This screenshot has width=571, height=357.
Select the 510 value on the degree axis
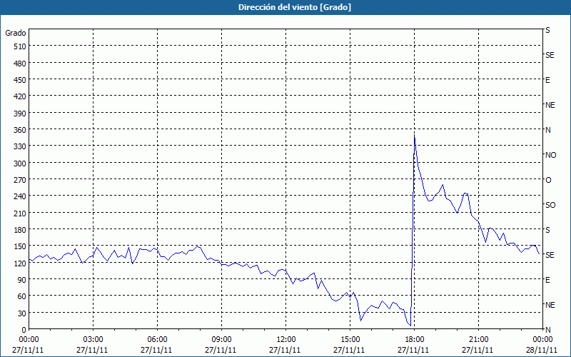(20, 46)
